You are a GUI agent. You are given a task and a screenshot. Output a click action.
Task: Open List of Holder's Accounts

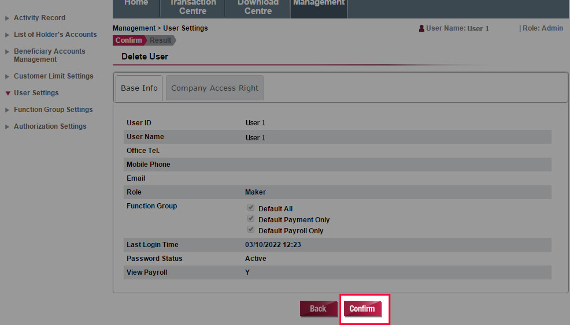point(55,35)
